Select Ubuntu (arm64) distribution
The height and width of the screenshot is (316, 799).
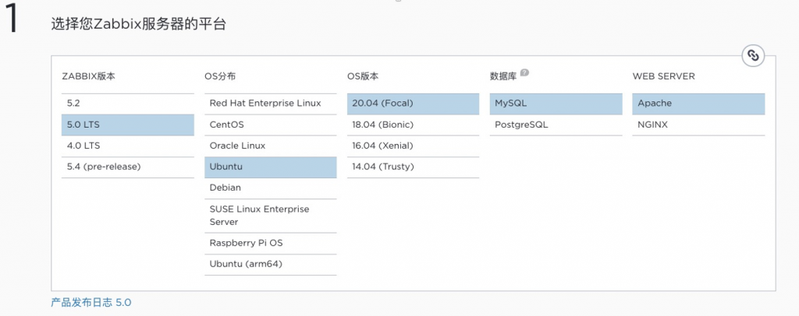coord(271,265)
